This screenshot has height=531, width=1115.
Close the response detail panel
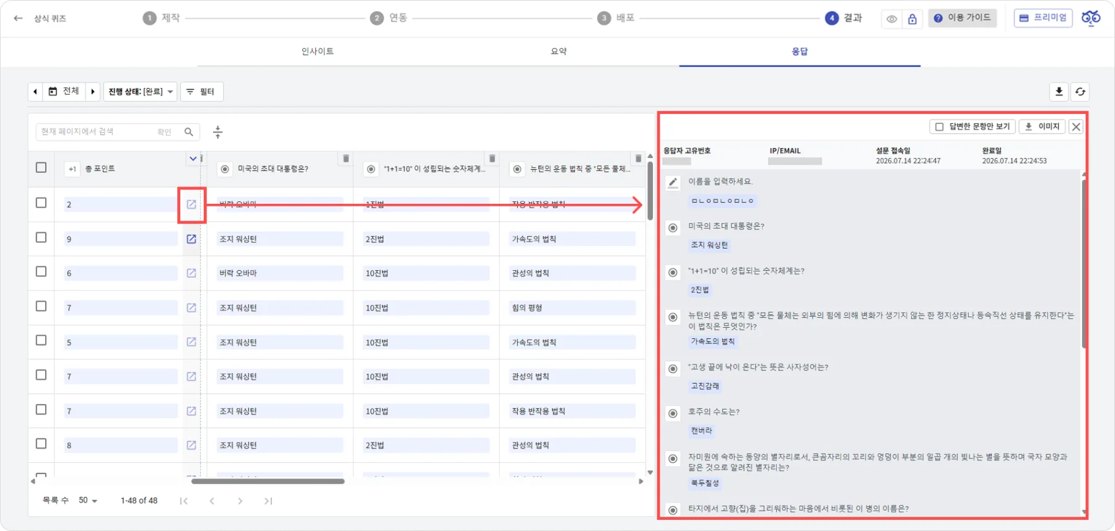point(1076,126)
